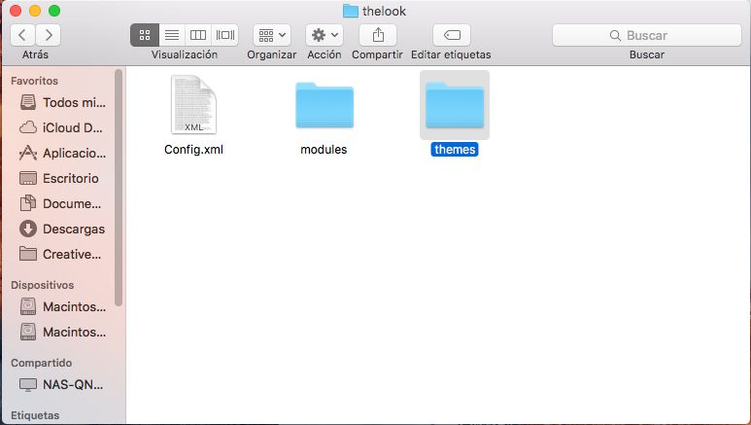
Task: Select the modules folder icon
Action: pos(324,105)
